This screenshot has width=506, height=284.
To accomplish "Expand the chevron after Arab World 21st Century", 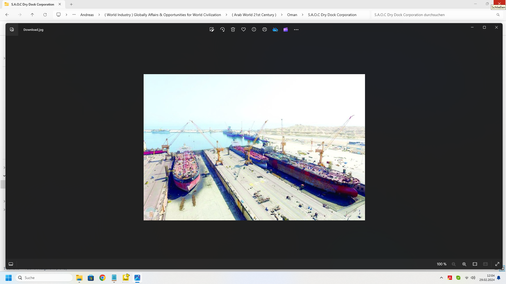I will click(x=282, y=15).
